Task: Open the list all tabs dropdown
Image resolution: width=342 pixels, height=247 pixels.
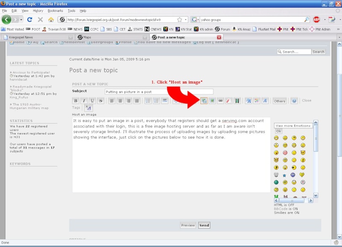Action: [339, 38]
